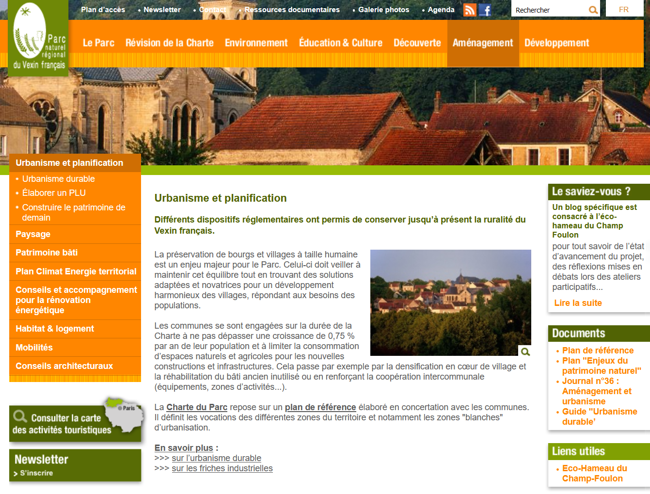Viewport: 650px width, 494px height.
Task: Open Plan "Enjeux du patrimoine naturel" document
Action: click(602, 366)
